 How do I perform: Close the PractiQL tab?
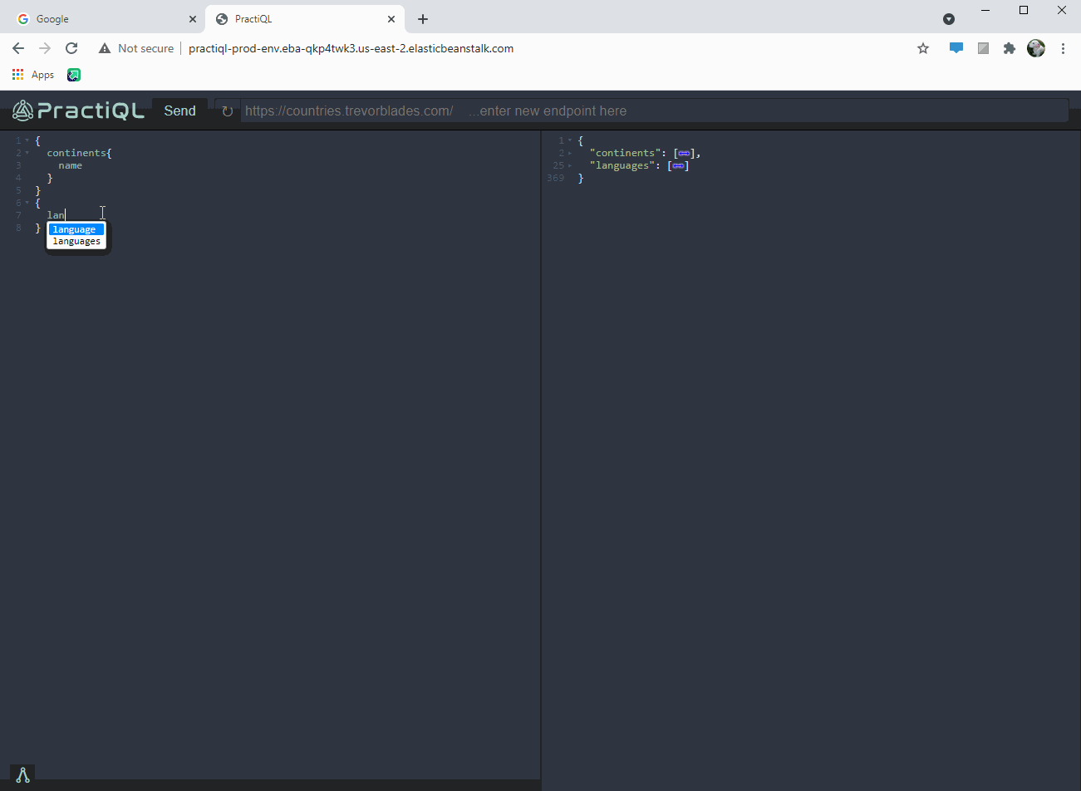click(391, 19)
